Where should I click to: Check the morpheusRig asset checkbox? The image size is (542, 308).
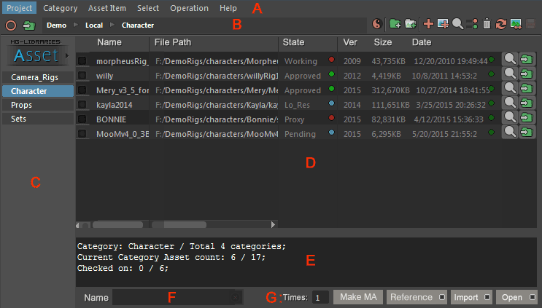(x=82, y=60)
